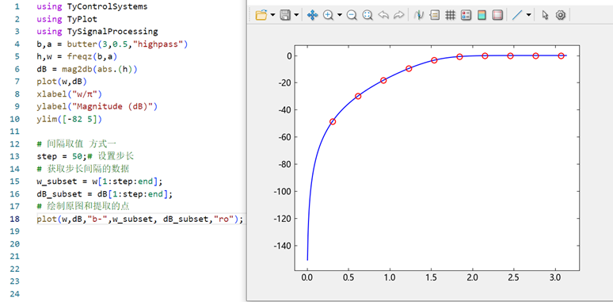Undo the last view change
Screen dimensions: 613x302
[383, 15]
